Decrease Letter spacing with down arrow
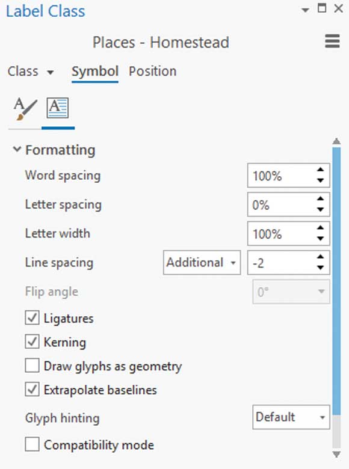The height and width of the screenshot is (469, 349). click(x=321, y=210)
